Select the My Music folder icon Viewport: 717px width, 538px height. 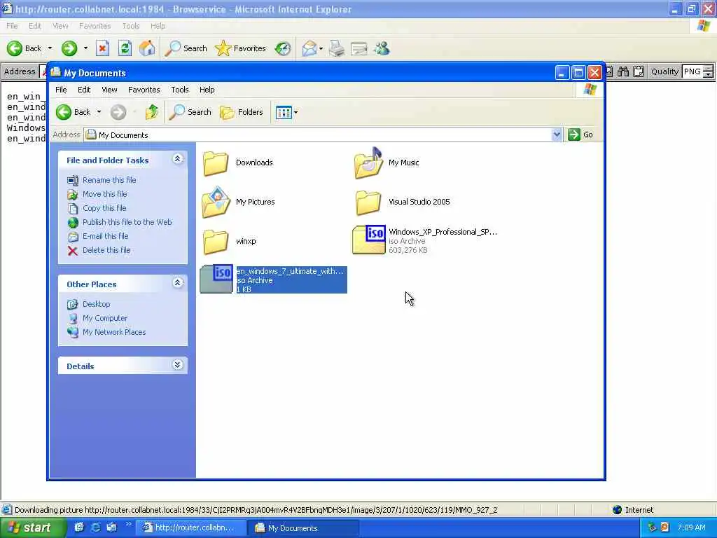pyautogui.click(x=368, y=163)
